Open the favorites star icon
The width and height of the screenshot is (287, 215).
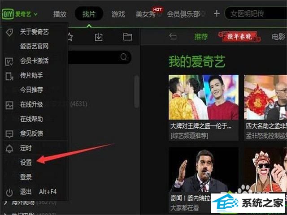[70, 37]
